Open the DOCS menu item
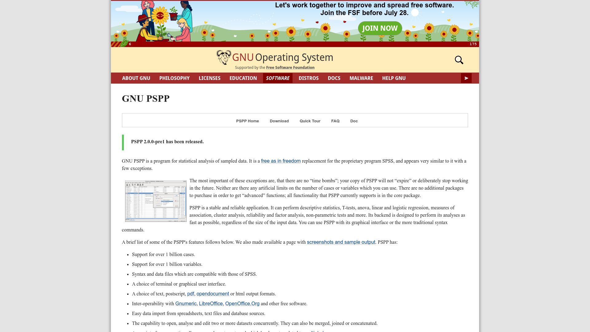The height and width of the screenshot is (332, 590). point(334,78)
